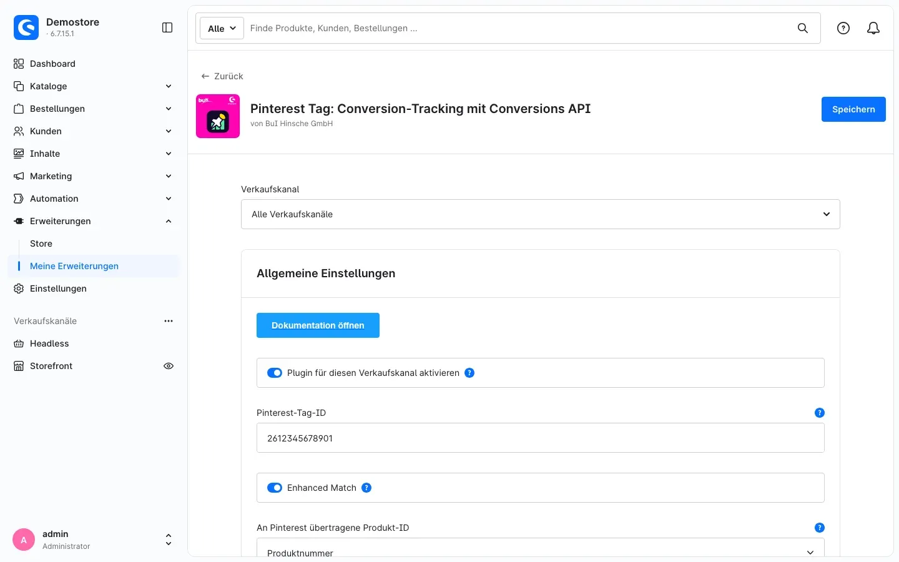899x562 pixels.
Task: Click the Inhalte icon in sidebar
Action: pos(19,154)
